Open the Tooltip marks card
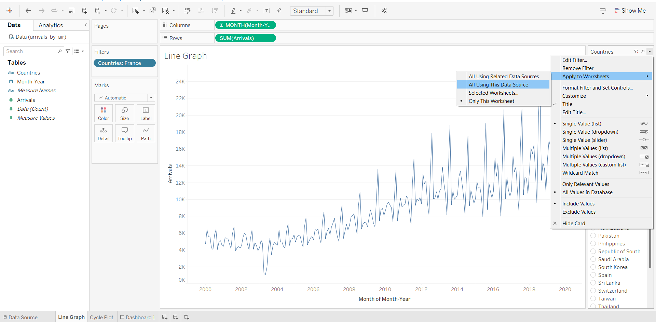Screen dimensions: 656x322 coord(125,133)
